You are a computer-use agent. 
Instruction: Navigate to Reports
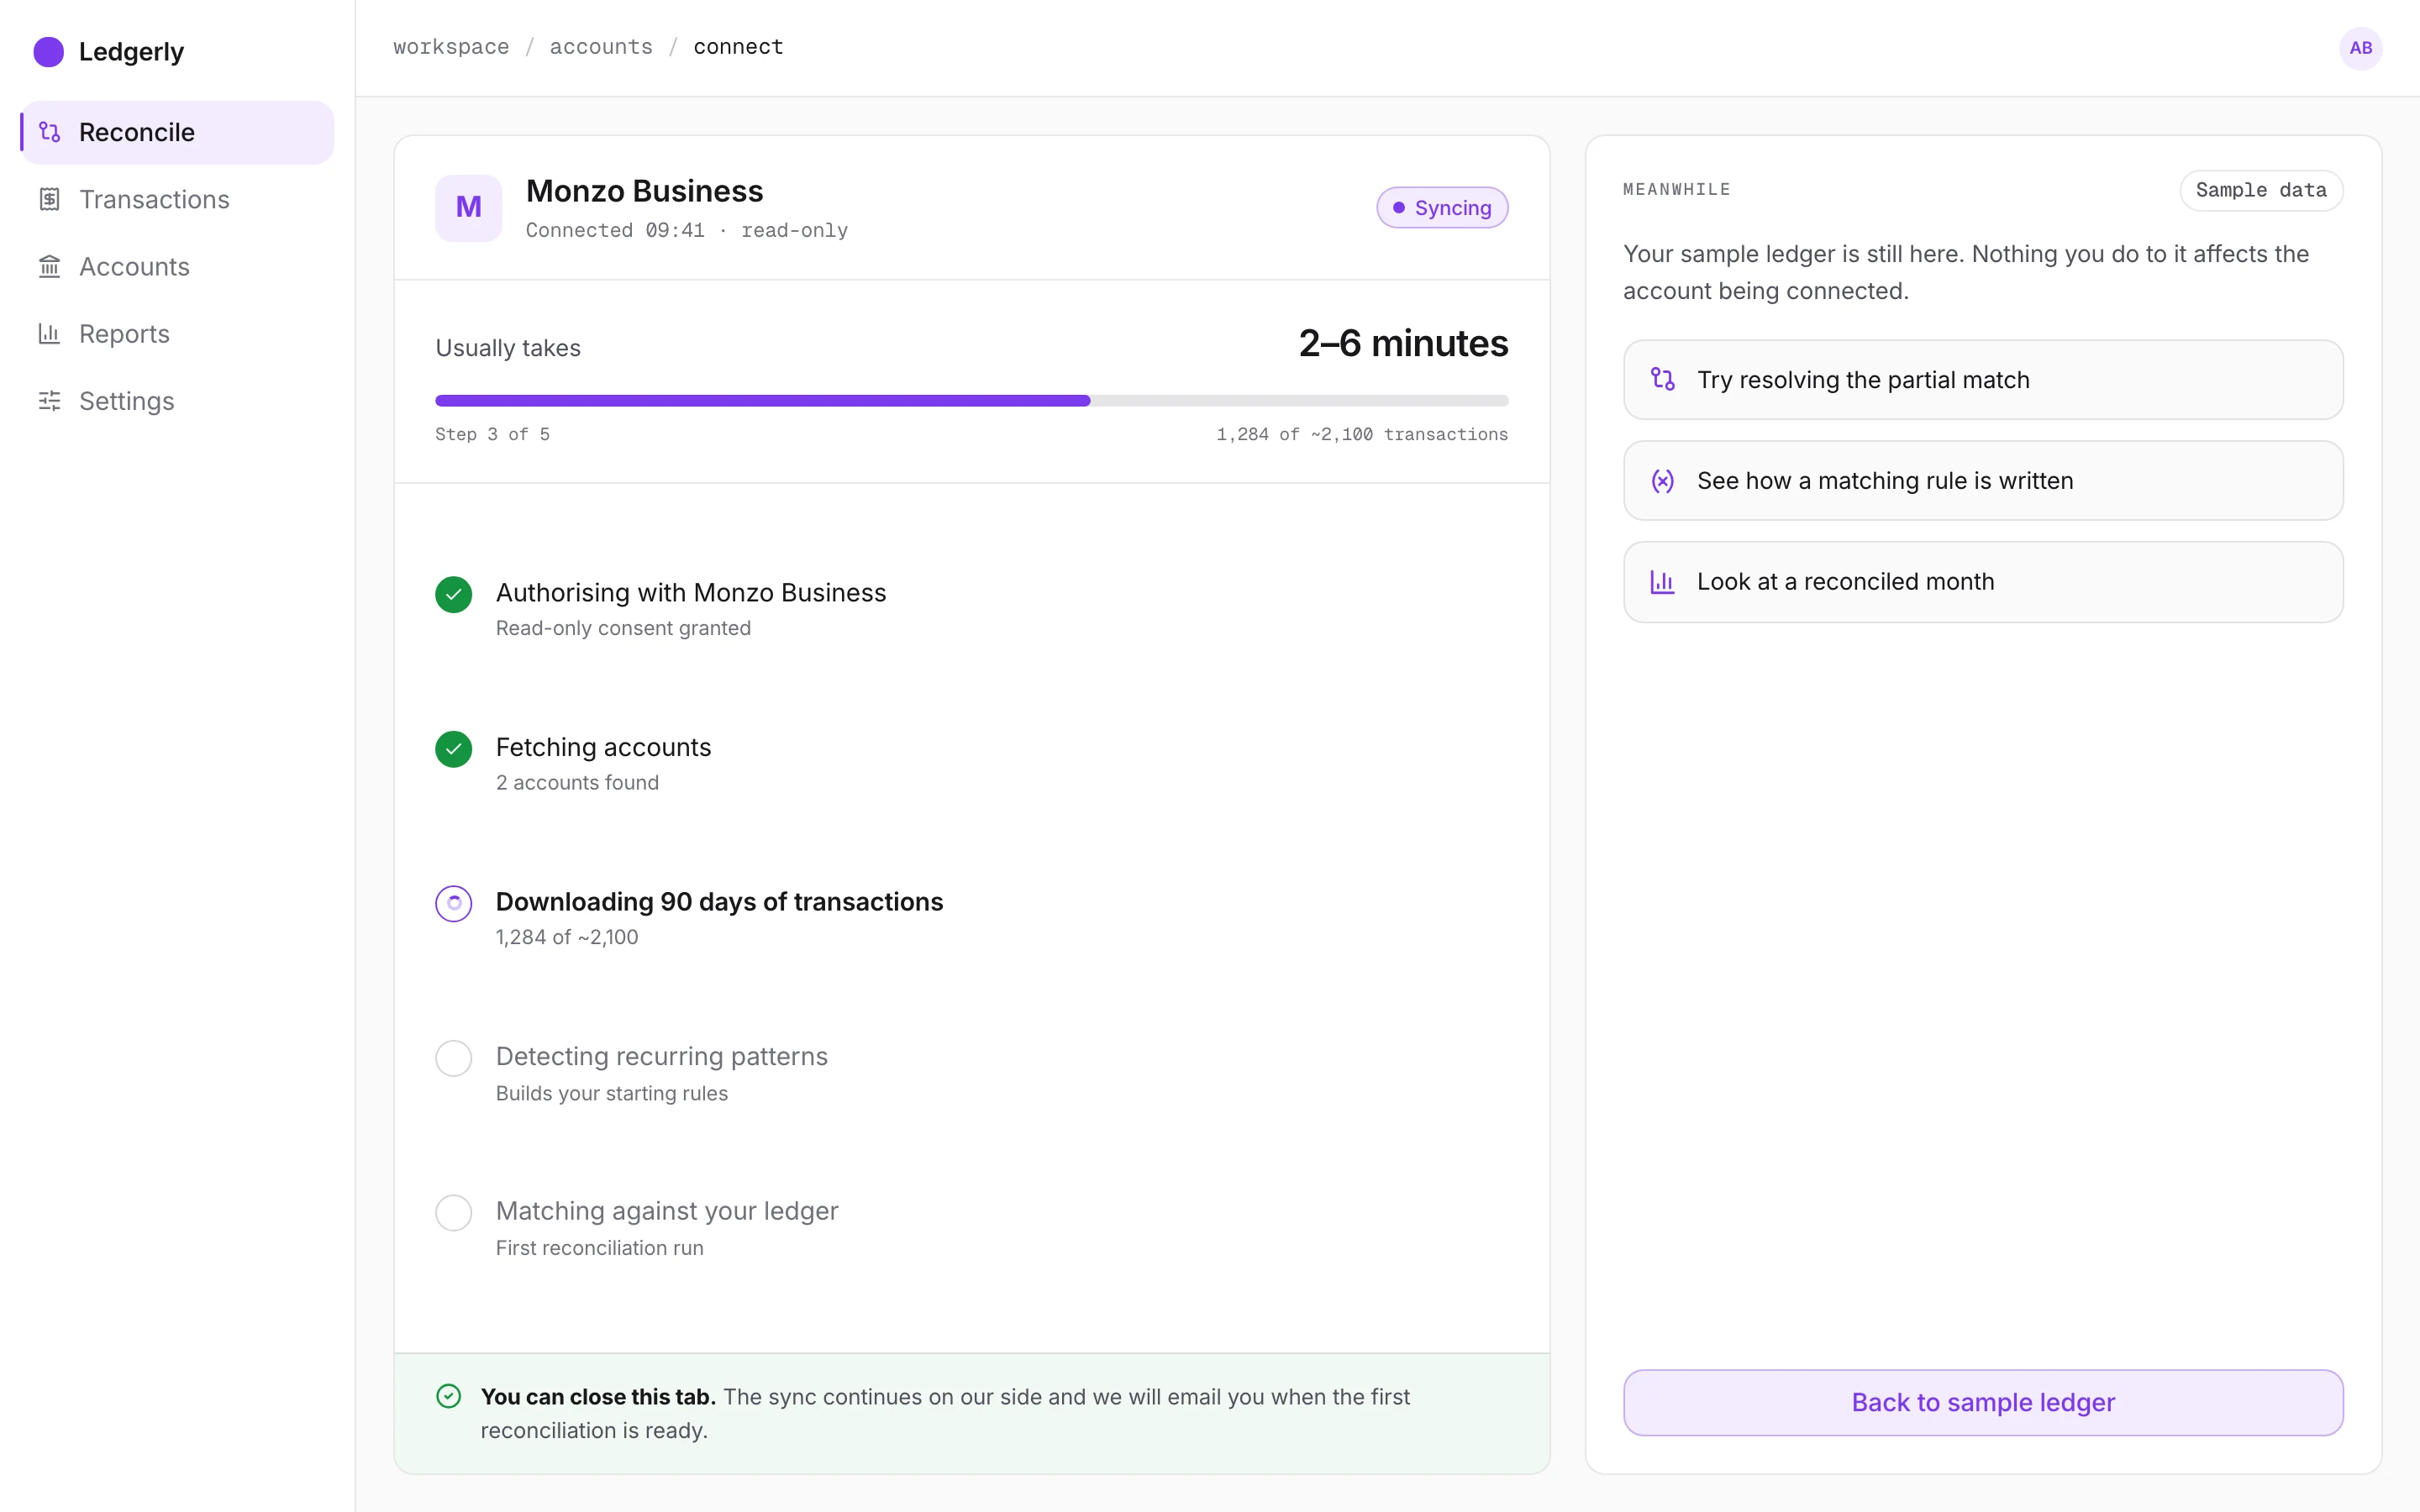coord(178,333)
